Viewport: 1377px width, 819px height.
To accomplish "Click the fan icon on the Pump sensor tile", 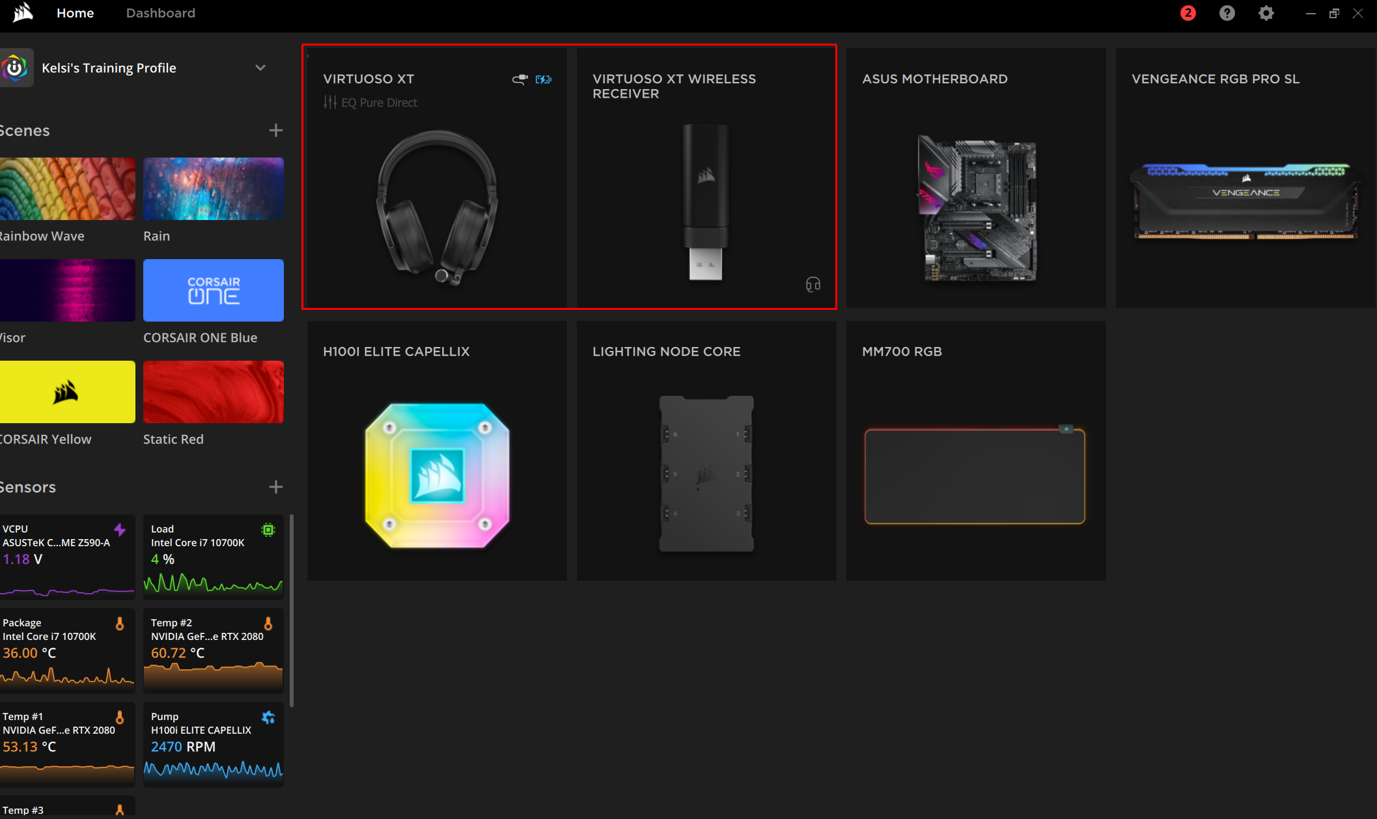I will coord(268,717).
